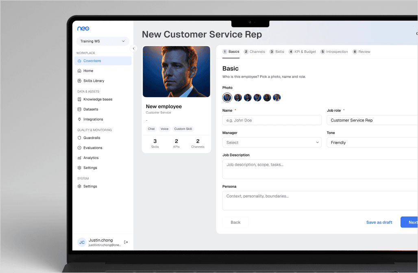Image resolution: width=418 pixels, height=273 pixels.
Task: Click the Back button
Action: point(235,222)
